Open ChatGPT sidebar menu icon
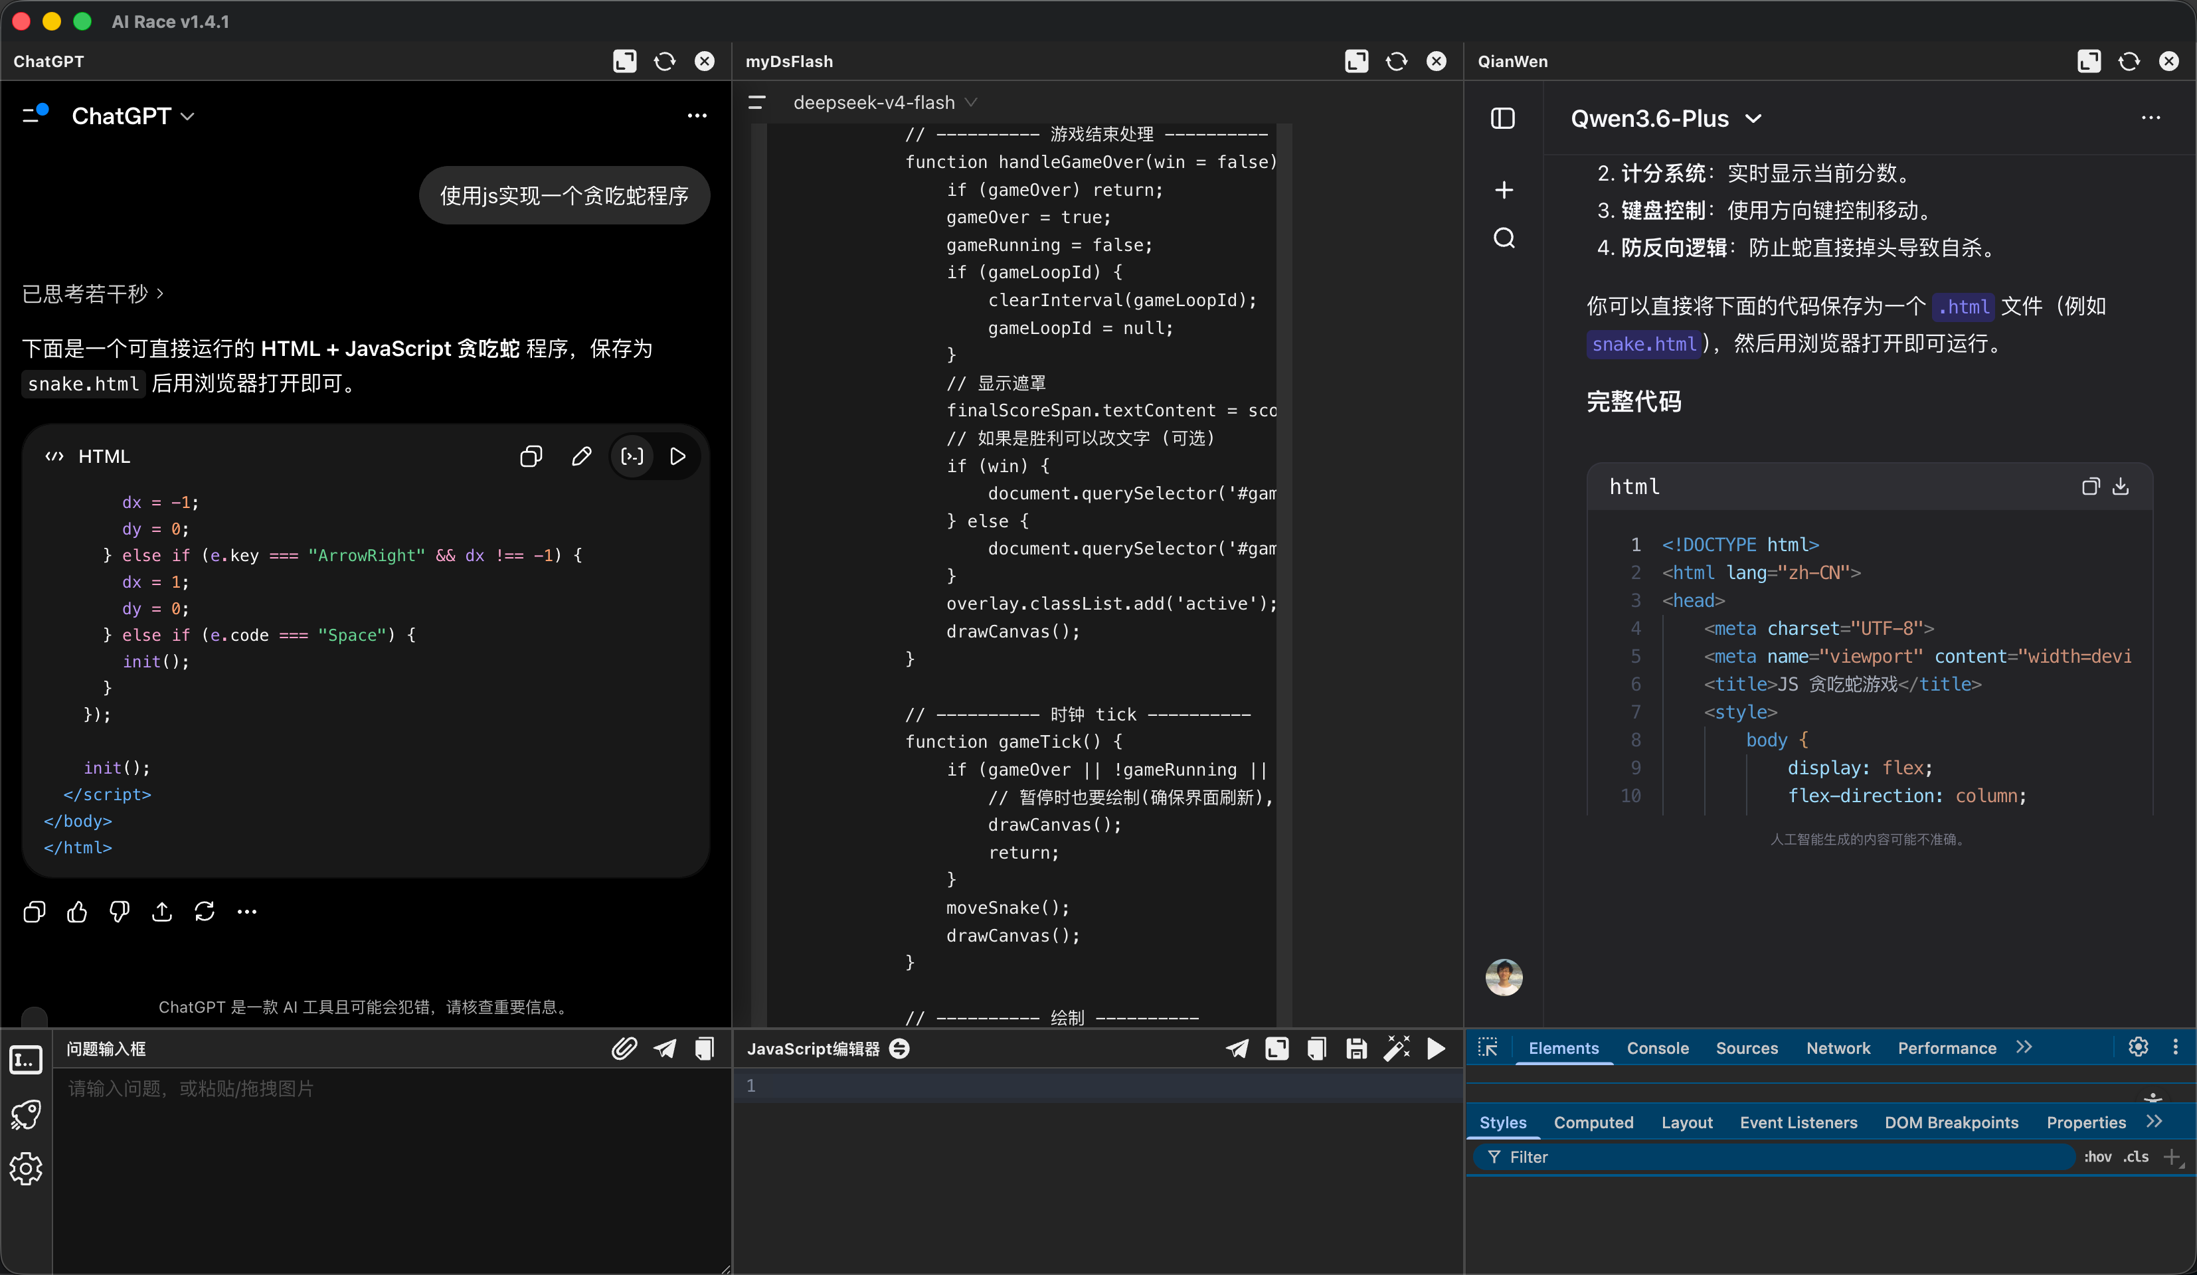2197x1275 pixels. (x=34, y=114)
